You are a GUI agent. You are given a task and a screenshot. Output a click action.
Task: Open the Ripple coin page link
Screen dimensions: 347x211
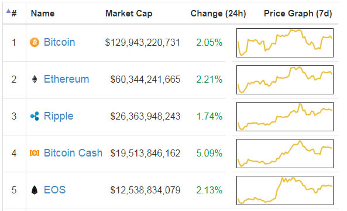tap(59, 116)
